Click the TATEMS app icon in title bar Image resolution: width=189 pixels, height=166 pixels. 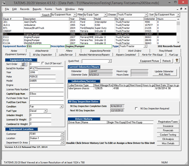(4, 3)
